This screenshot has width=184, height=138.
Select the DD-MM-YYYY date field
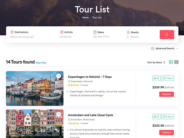pos(101,37)
